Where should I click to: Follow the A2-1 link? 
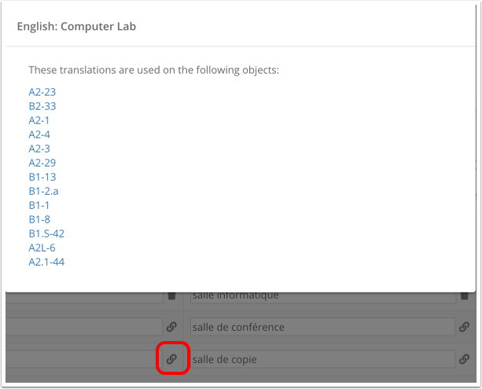point(39,120)
